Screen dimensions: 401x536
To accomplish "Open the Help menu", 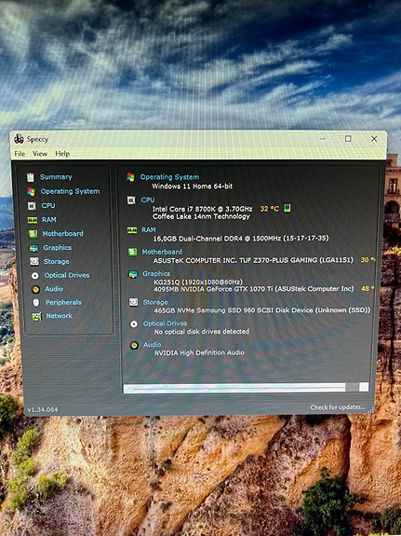I will pos(62,154).
